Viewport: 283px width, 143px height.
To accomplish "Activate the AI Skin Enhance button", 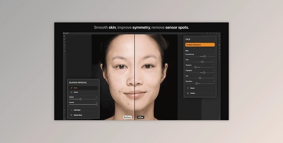I will tap(200, 45).
